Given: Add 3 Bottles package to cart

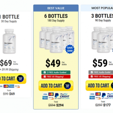Looking at the screenshot, I should [99, 86].
